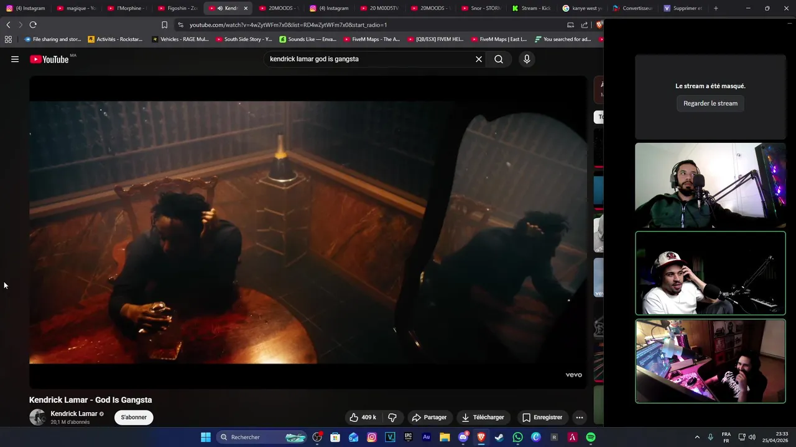Subscribe with the S'abonner button
Viewport: 796px width, 447px height.
coord(134,417)
